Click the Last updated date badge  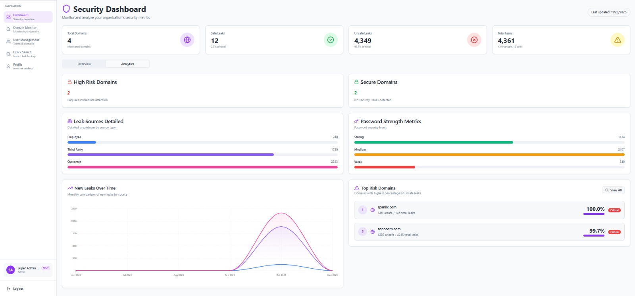(x=608, y=12)
